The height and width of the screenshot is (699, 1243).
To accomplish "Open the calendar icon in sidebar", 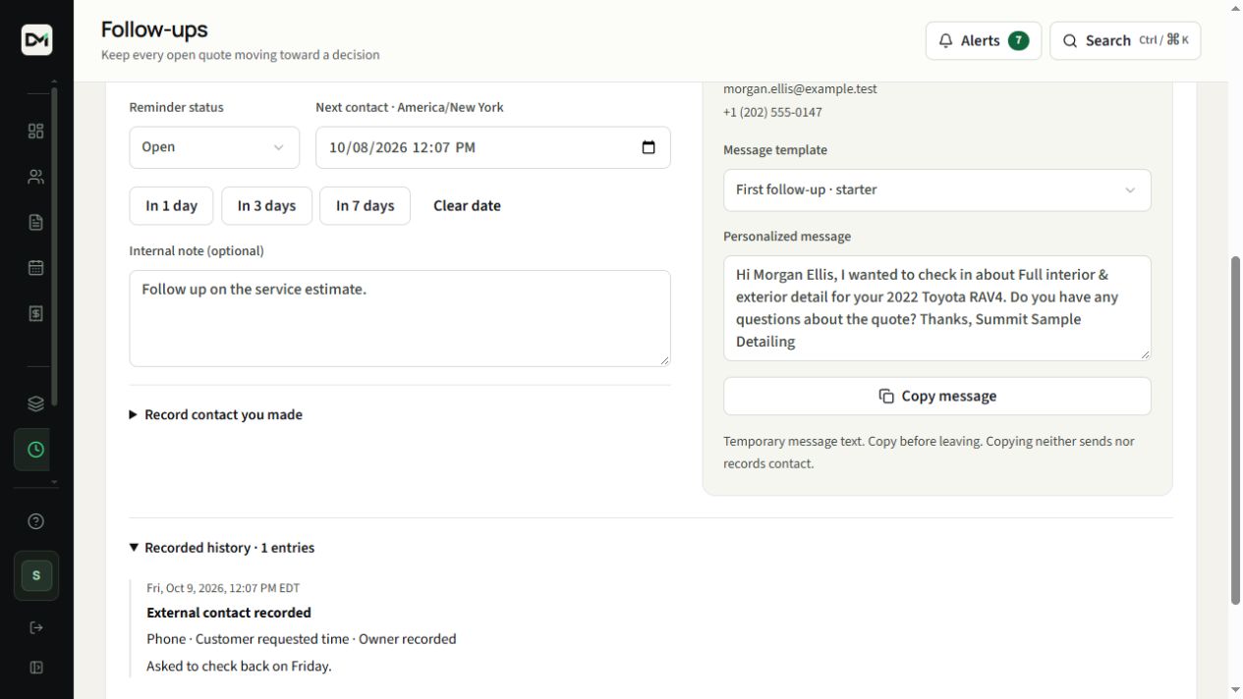I will tap(36, 267).
